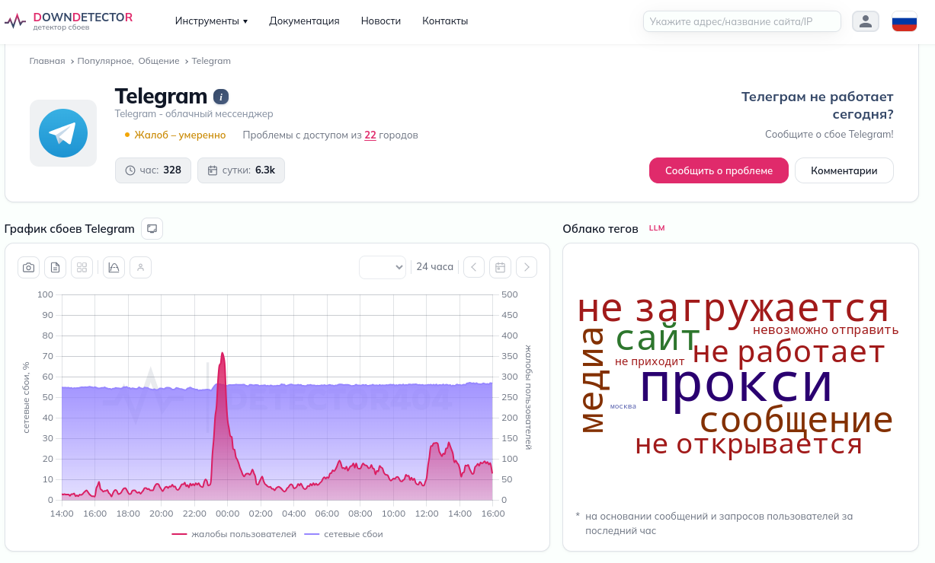The height and width of the screenshot is (563, 935).
Task: Click the grid view icon in chart toolbar
Action: 82,267
